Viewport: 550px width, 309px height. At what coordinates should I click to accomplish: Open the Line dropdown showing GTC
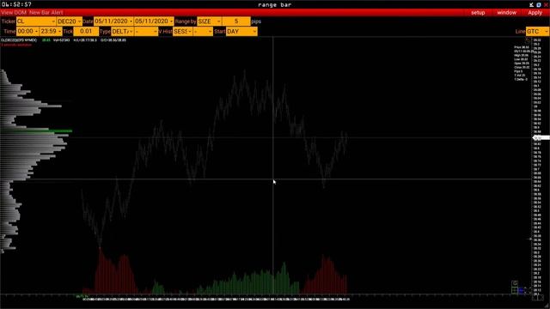[x=537, y=32]
